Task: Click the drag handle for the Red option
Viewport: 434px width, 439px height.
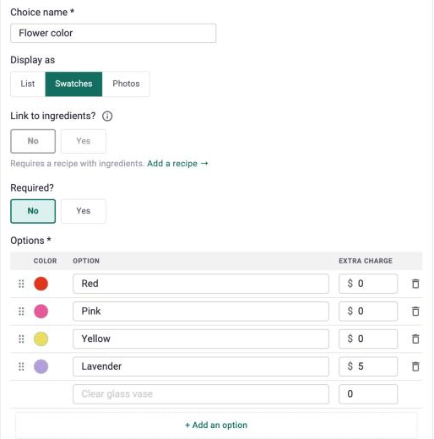Action: tap(21, 284)
